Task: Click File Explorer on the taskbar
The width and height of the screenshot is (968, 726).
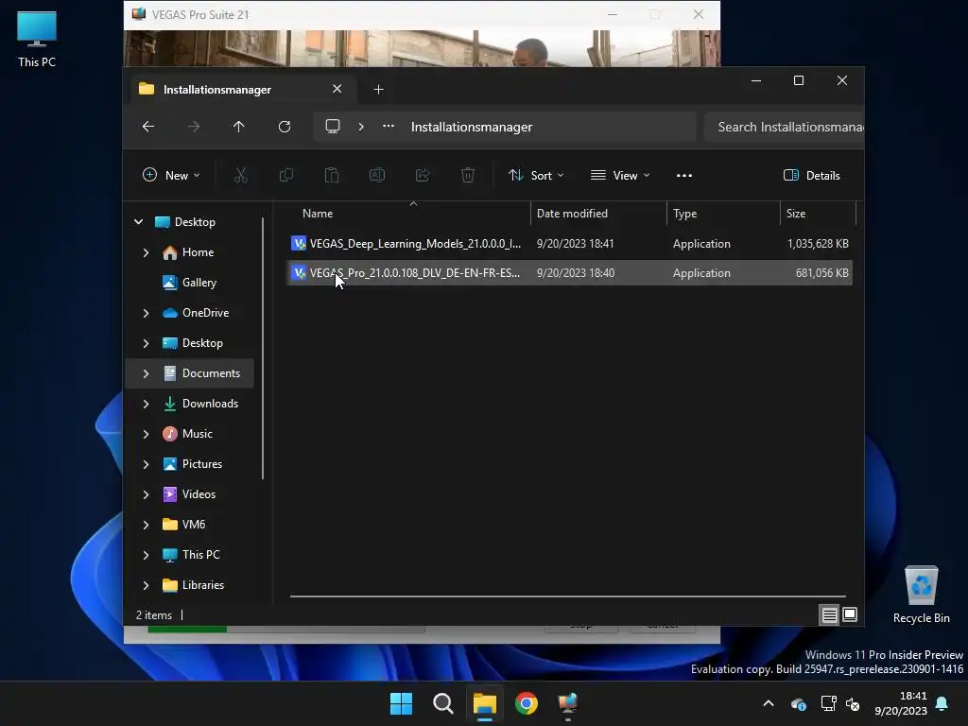Action: tap(485, 703)
